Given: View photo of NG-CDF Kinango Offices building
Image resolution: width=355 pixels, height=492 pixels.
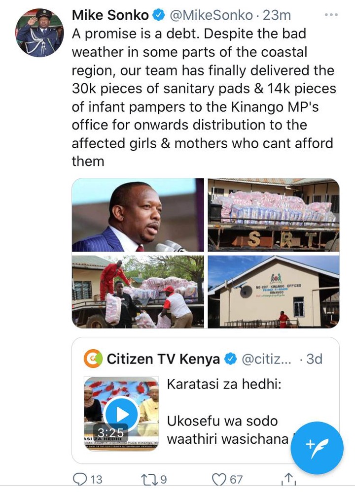Looking at the screenshot, I should [x=274, y=292].
